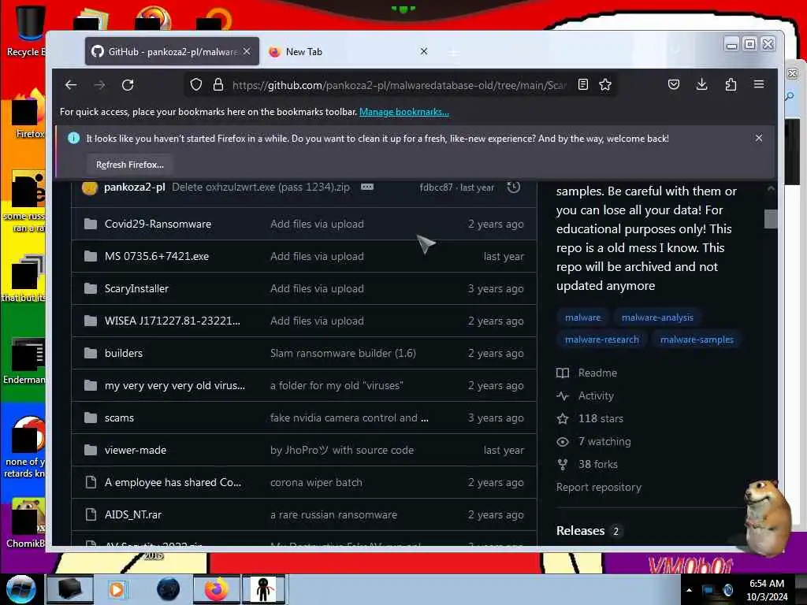Open the Covid29-Ransomware folder

pos(158,224)
